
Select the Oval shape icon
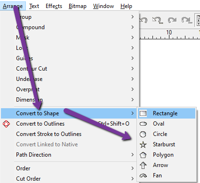pyautogui.click(x=143, y=124)
